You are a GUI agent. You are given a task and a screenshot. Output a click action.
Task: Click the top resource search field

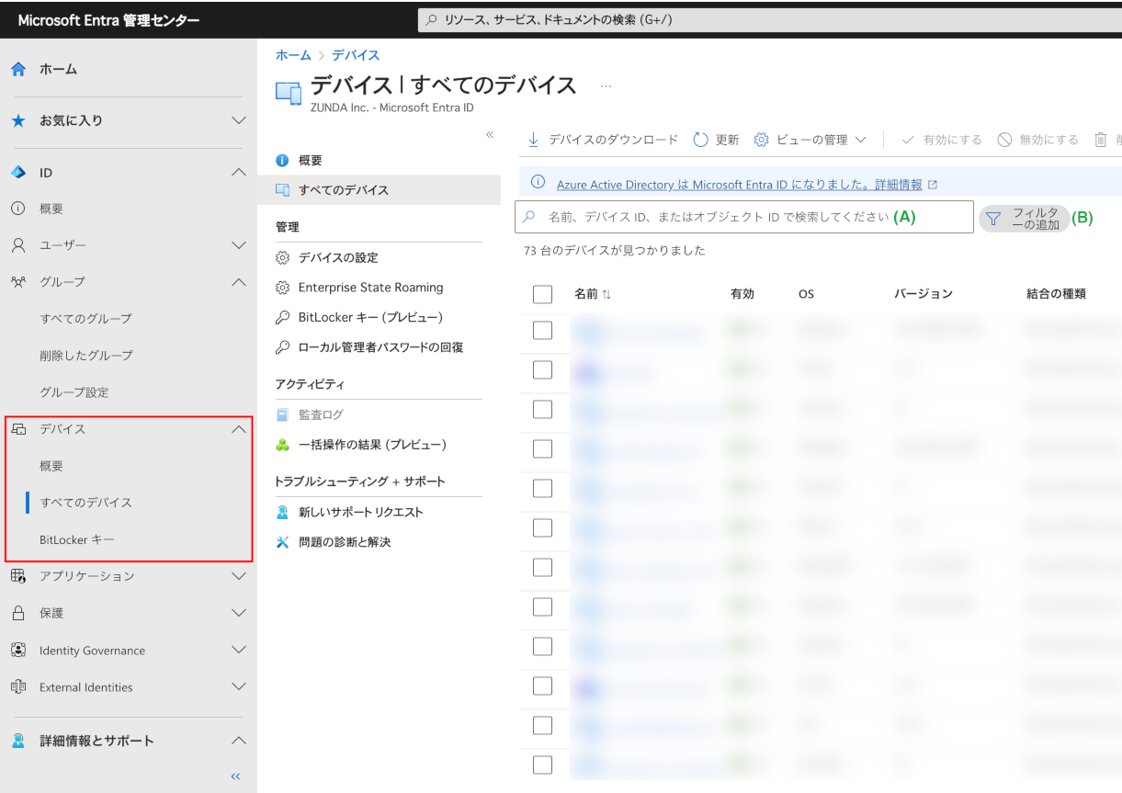click(769, 19)
